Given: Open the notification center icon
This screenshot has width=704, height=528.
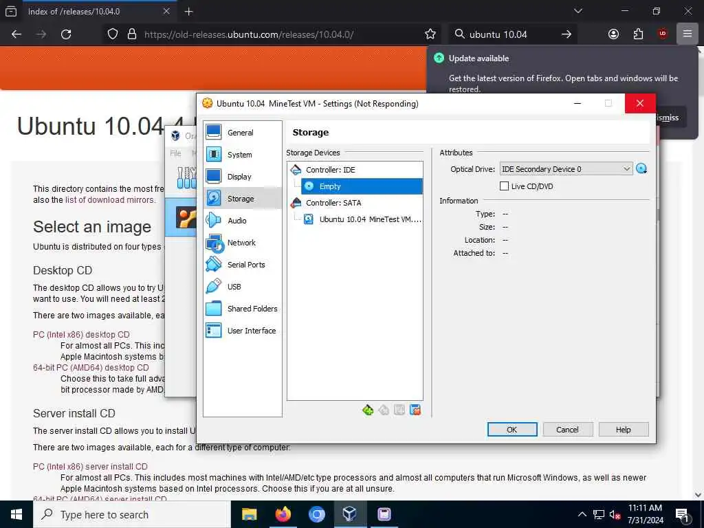Looking at the screenshot, I should click(x=682, y=514).
